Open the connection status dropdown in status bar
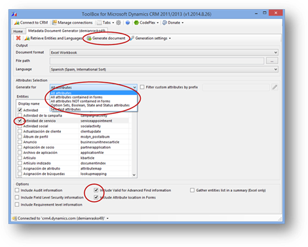Viewport: 308px width, 247px height. pos(107,218)
